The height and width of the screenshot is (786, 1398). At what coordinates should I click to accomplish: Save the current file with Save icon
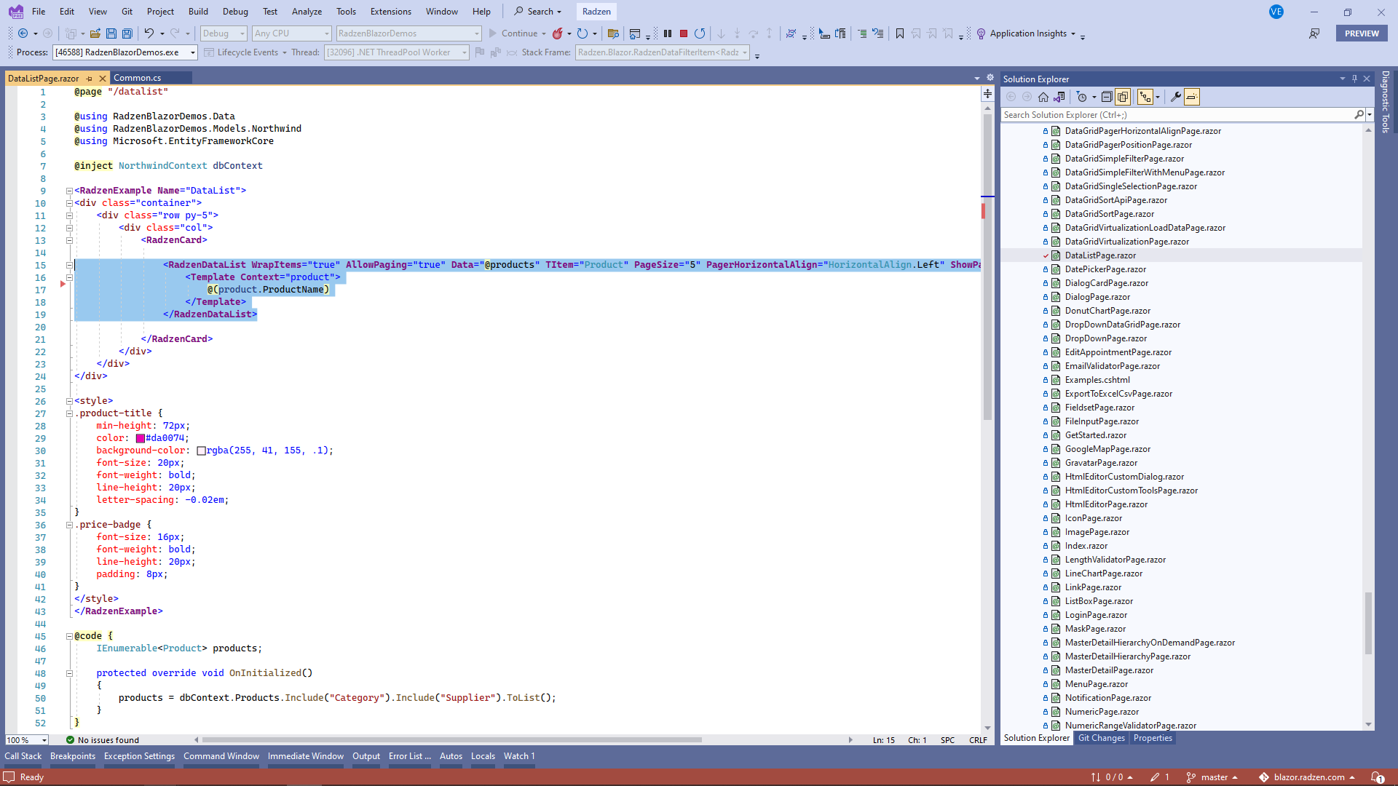[x=111, y=33]
